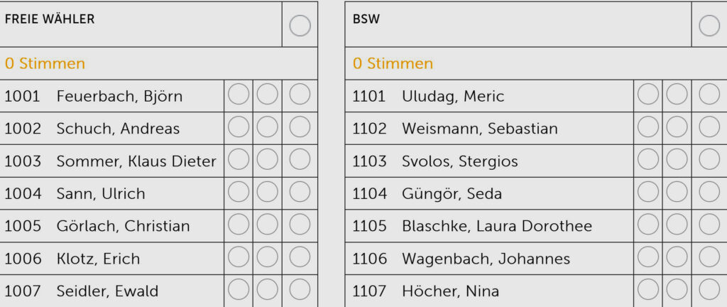Mark first vote circle for Uludag, Meric
This screenshot has width=727, height=307.
(647, 95)
